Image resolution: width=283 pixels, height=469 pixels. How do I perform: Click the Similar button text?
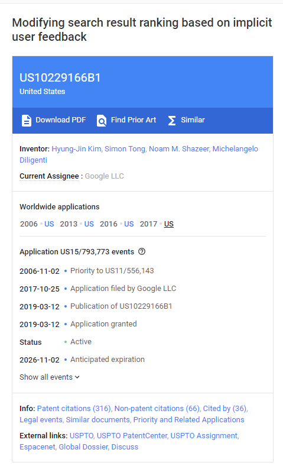193,120
